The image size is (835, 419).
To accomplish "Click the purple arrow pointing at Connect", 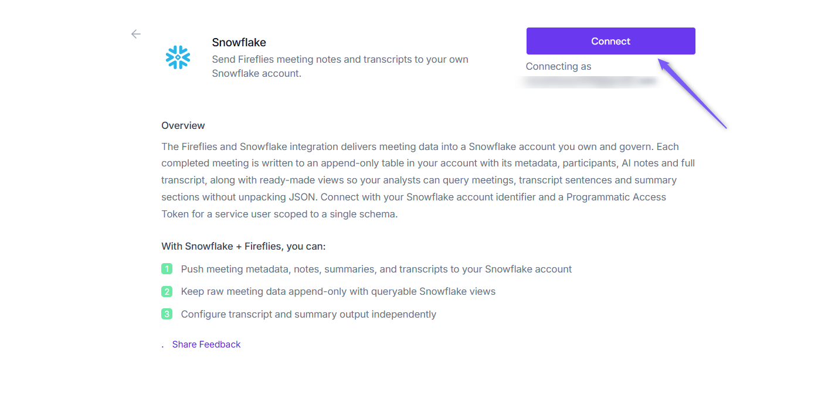I will (x=693, y=93).
